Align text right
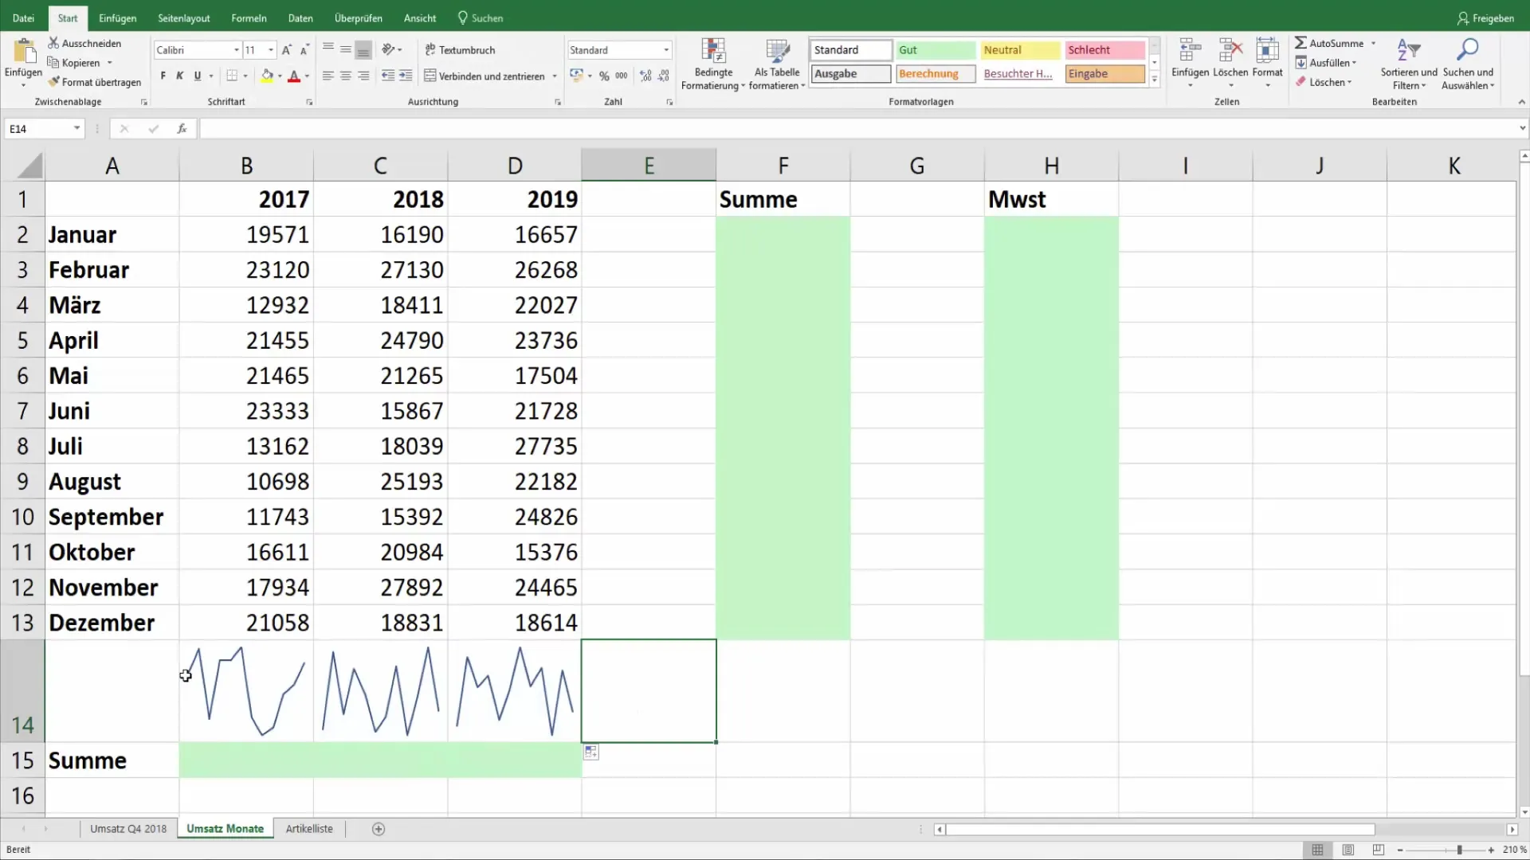The height and width of the screenshot is (860, 1530). tap(363, 76)
